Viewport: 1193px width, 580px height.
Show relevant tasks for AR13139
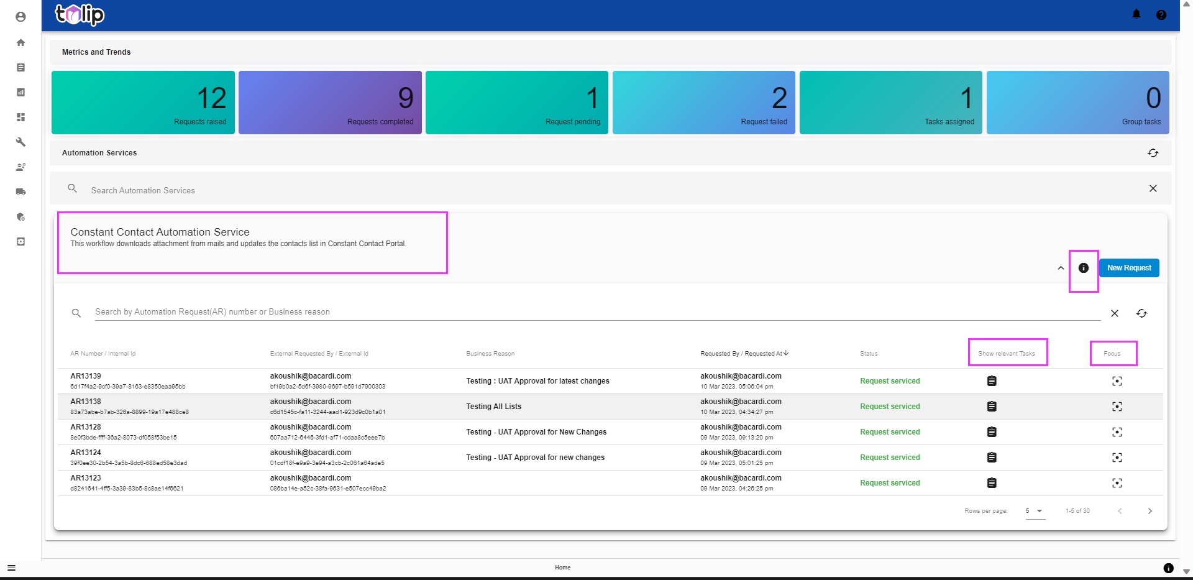coord(992,381)
